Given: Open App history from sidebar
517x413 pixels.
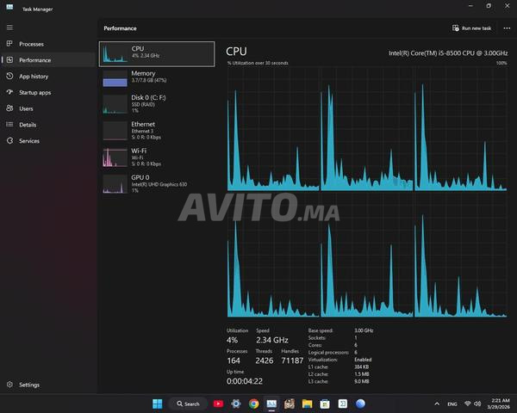Looking at the screenshot, I should 34,77.
